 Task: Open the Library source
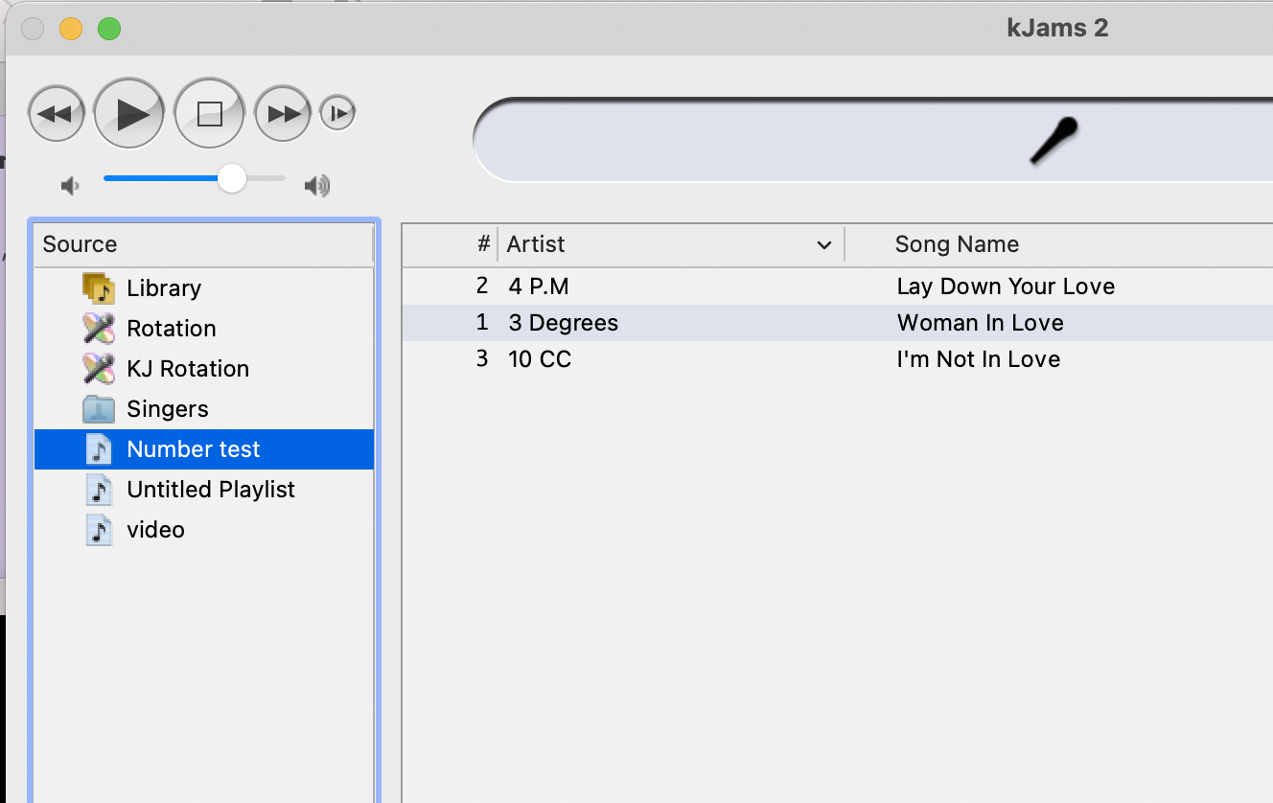pyautogui.click(x=163, y=288)
